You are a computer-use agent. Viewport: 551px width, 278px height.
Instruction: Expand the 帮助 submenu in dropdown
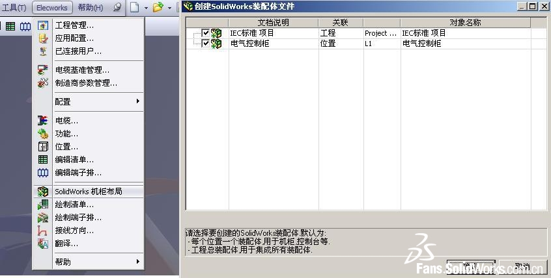89,262
